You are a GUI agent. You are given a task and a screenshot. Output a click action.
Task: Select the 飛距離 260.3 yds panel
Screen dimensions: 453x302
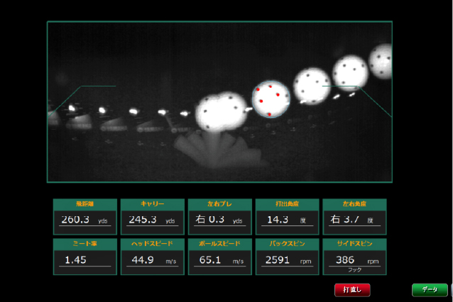pos(84,216)
